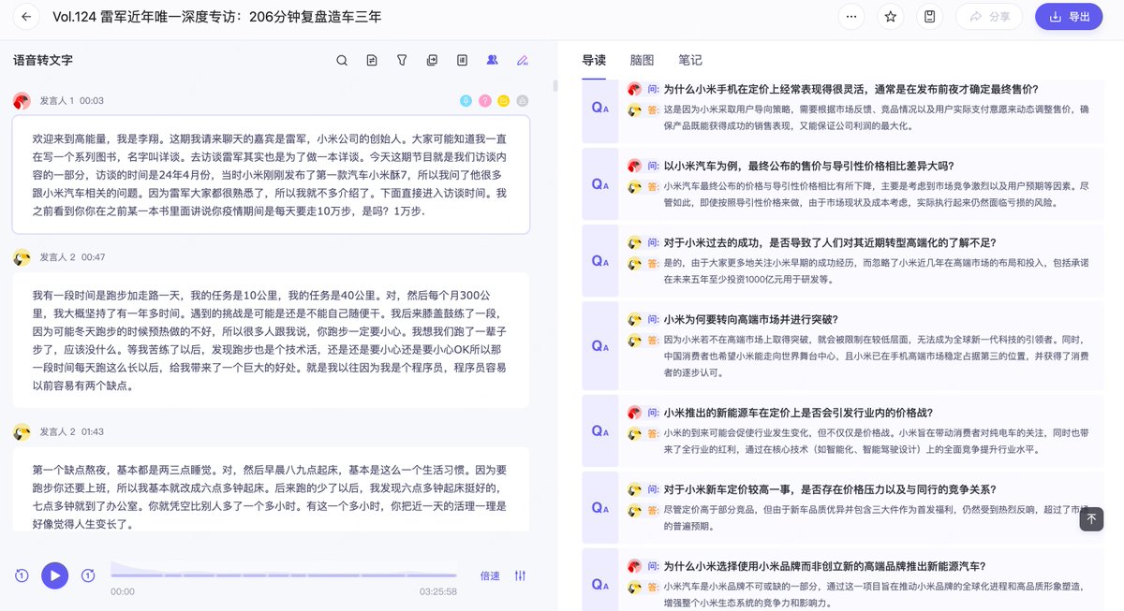
Task: Click the gray marker icon on first paragraph
Action: coord(523,100)
